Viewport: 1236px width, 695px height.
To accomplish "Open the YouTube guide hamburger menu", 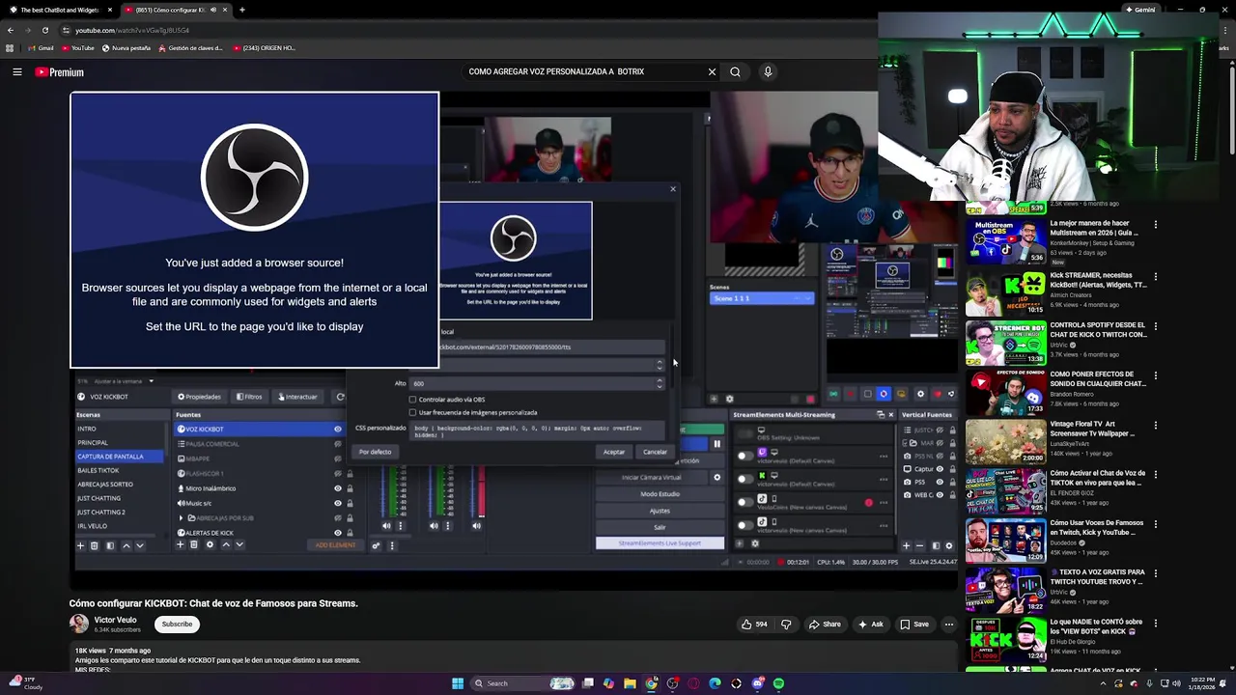I will tap(17, 71).
